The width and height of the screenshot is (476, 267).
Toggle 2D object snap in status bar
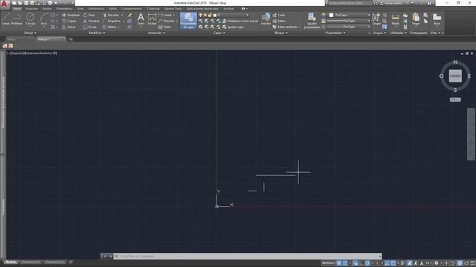point(393,263)
